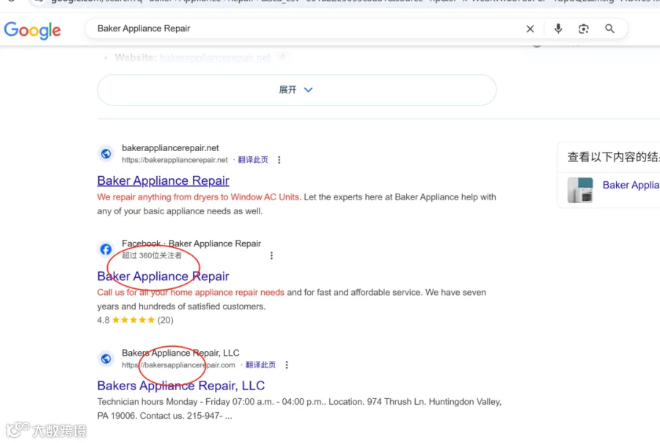660x443 pixels.
Task: Open the Facebook Baker Appliance Repair title link
Action: [x=164, y=277]
